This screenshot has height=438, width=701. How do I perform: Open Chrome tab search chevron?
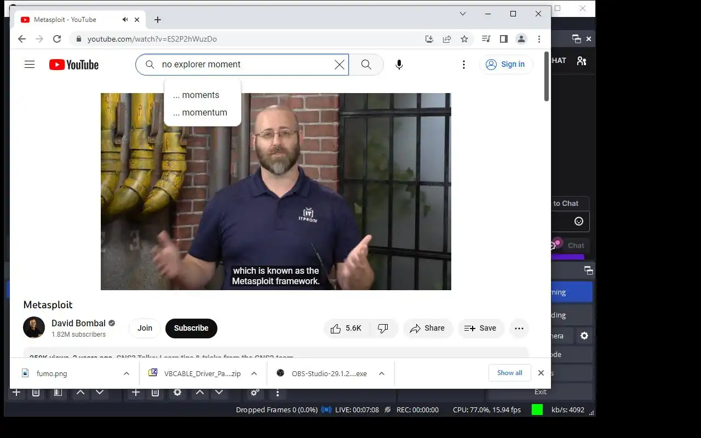(x=463, y=14)
